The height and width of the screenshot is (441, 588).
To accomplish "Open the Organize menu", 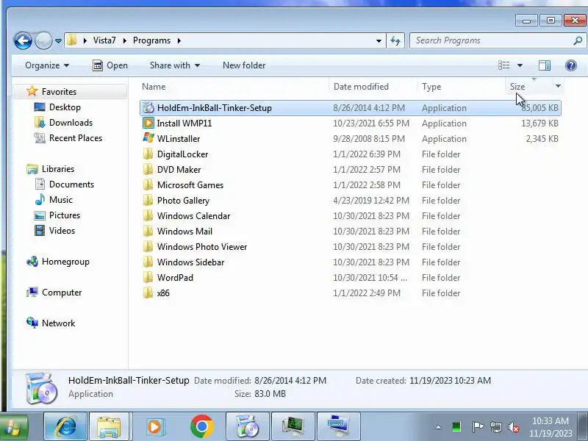I will [x=47, y=65].
